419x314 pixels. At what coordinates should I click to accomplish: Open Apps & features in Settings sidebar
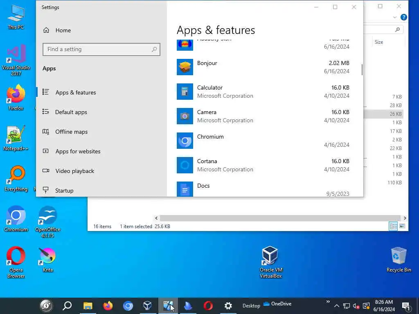point(70,92)
